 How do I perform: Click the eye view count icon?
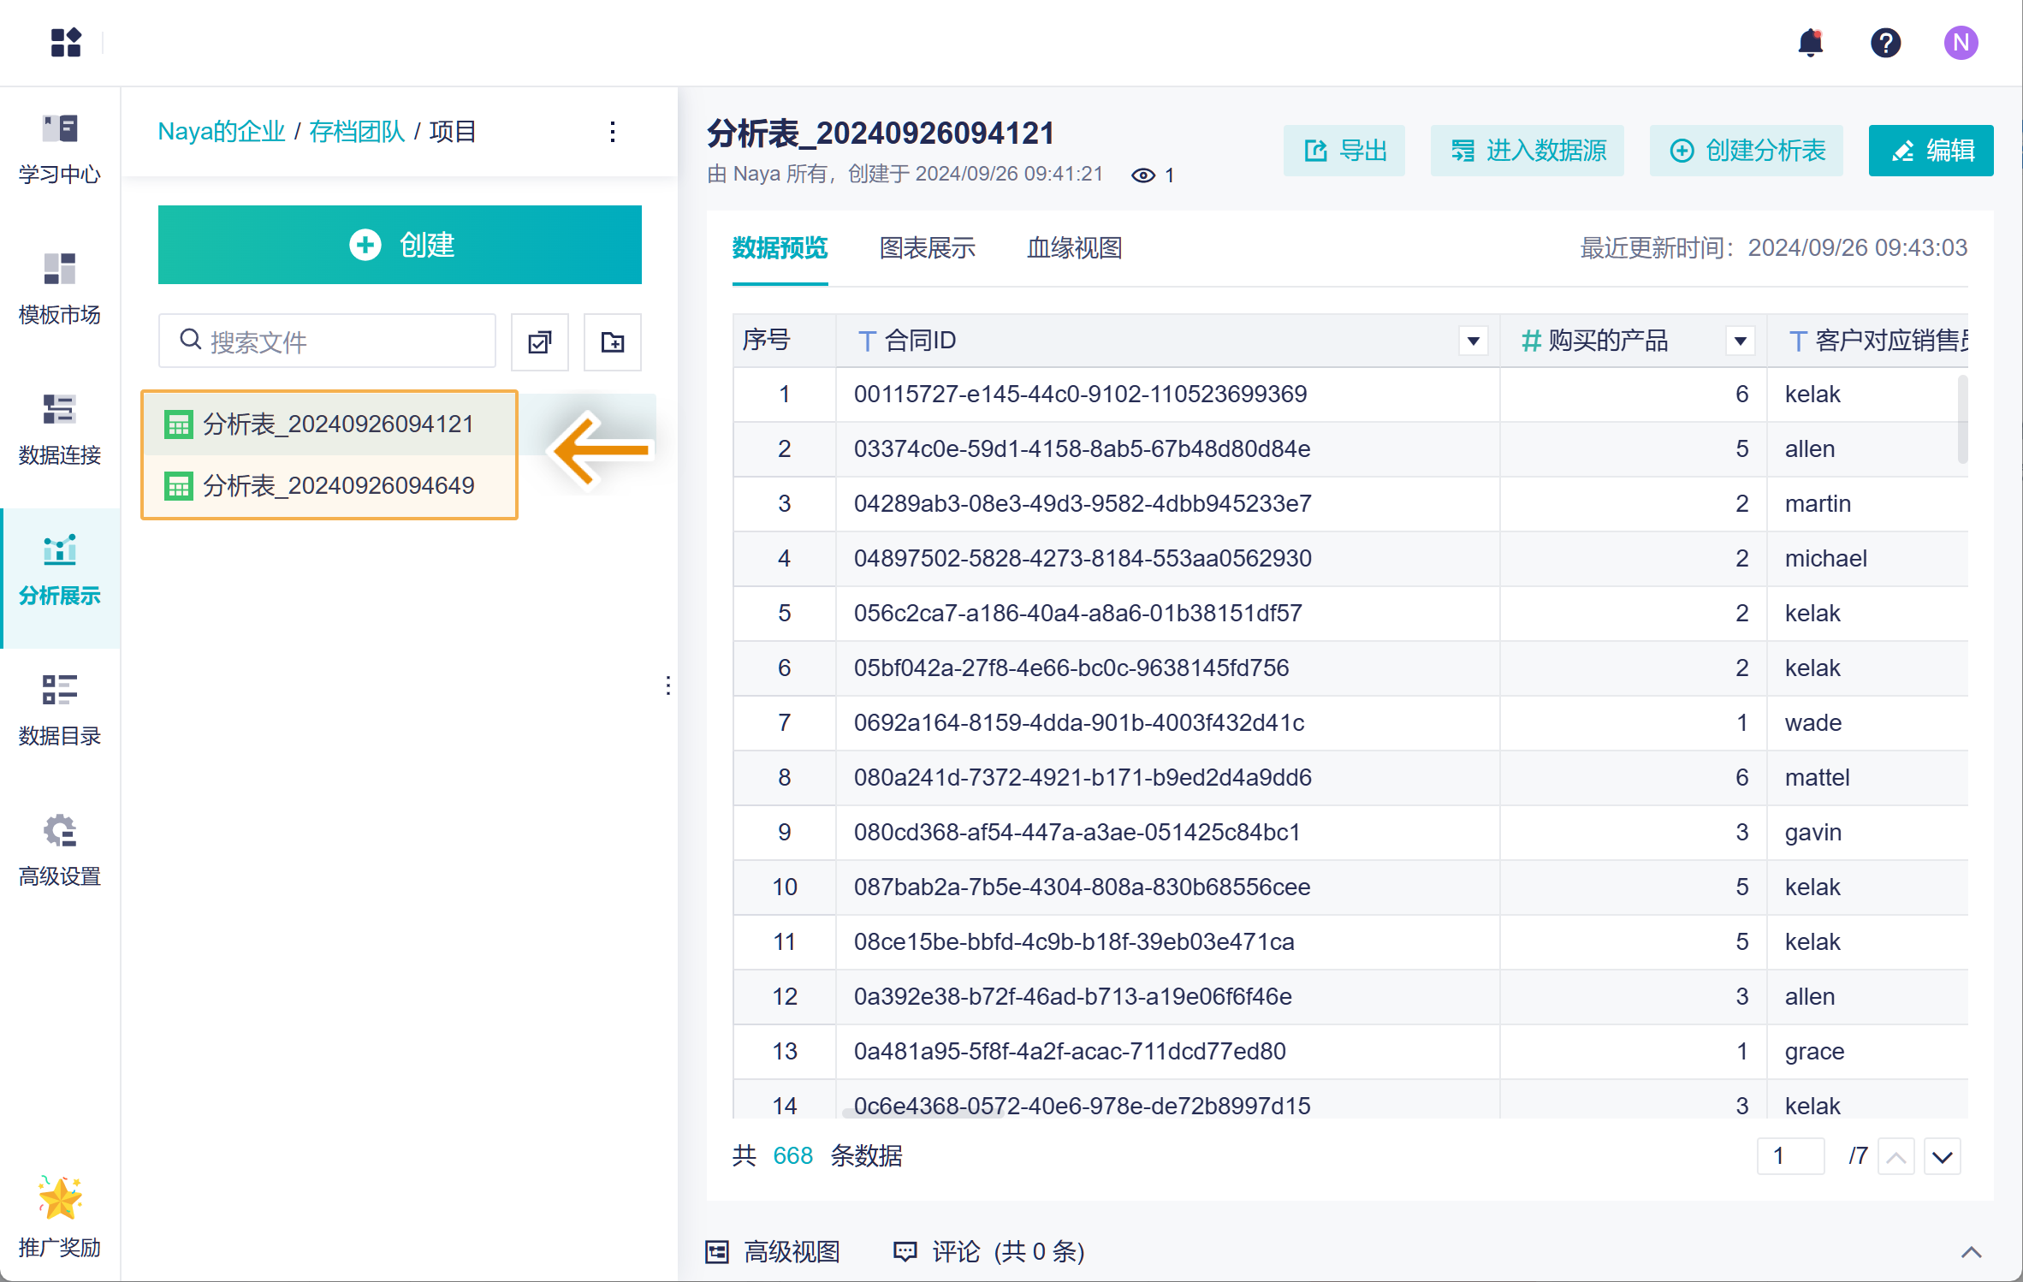pyautogui.click(x=1142, y=175)
